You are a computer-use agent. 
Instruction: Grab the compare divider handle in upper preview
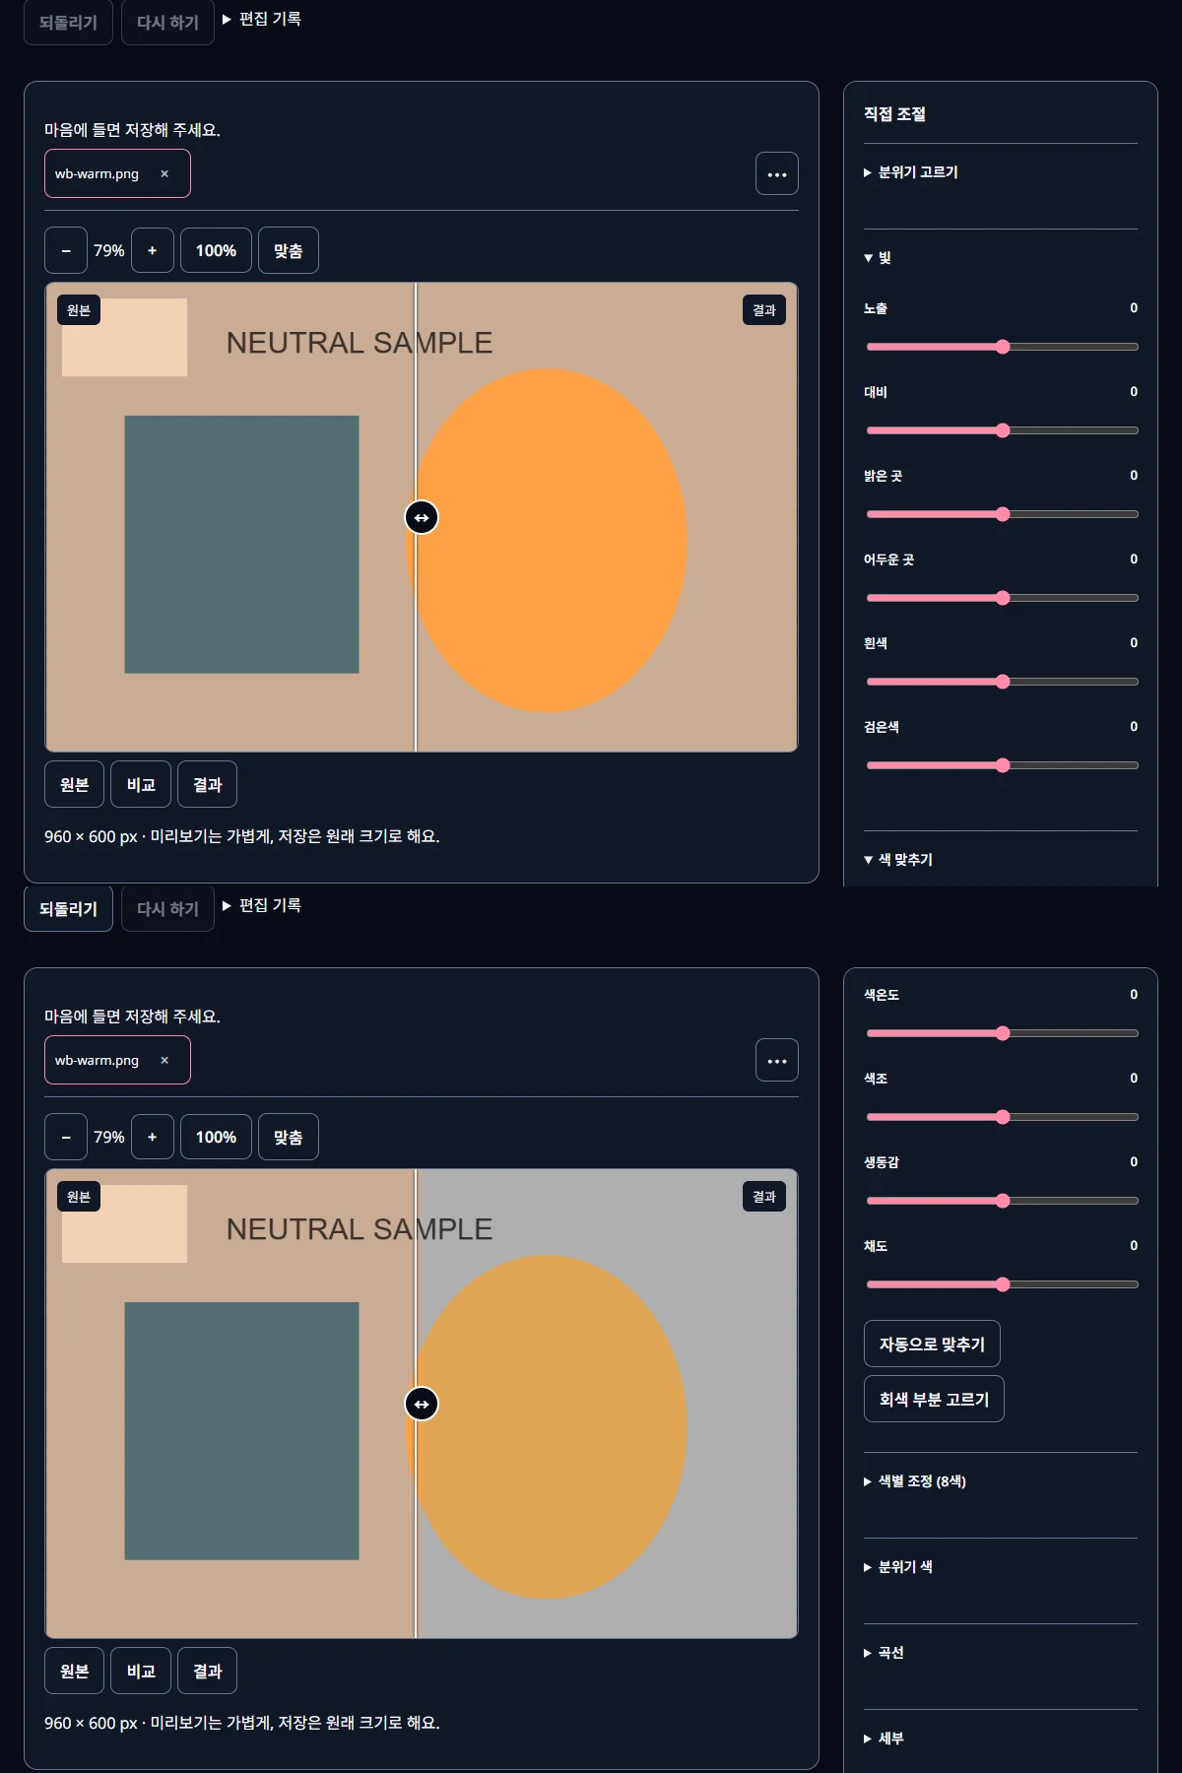click(x=422, y=517)
